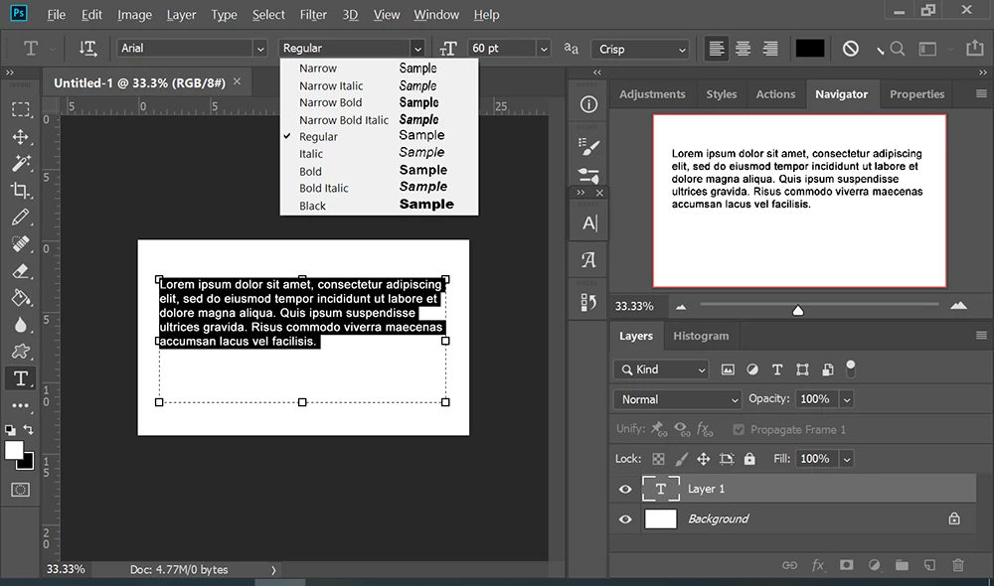Select the Move tool

coord(20,137)
